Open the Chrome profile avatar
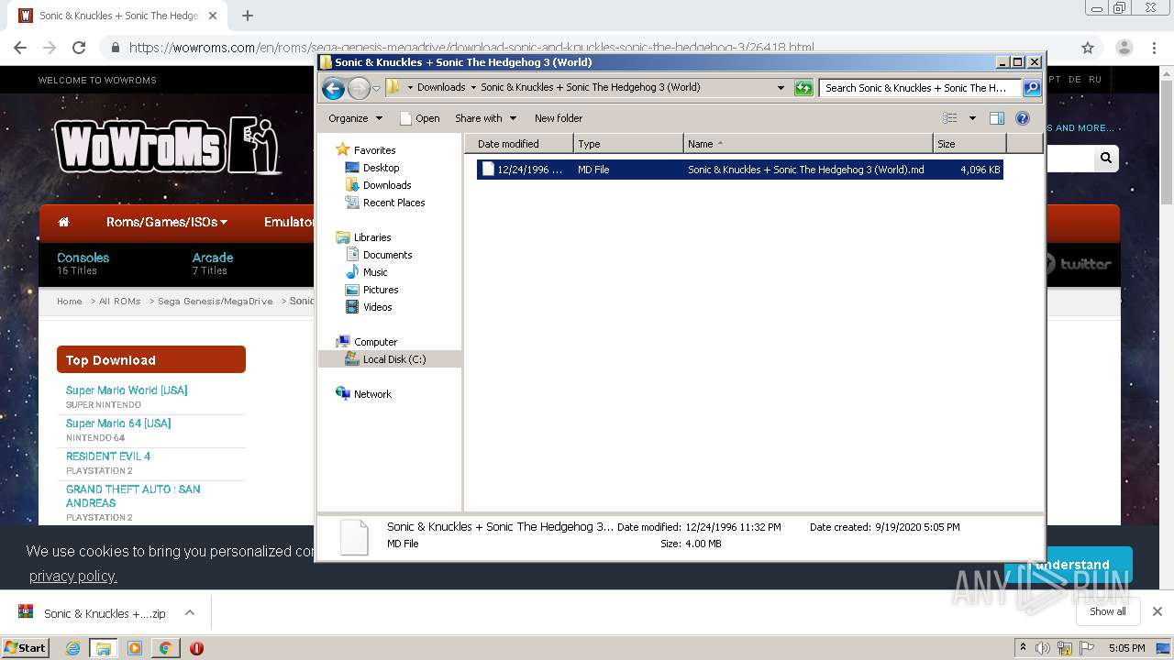 [1124, 48]
